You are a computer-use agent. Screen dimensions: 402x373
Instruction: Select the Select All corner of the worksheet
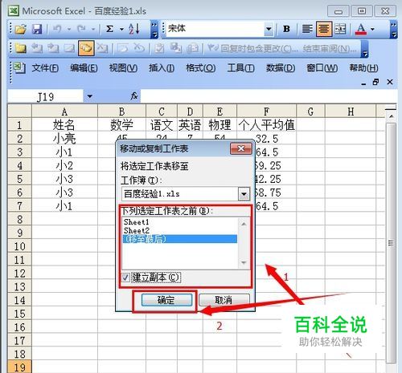click(x=20, y=111)
